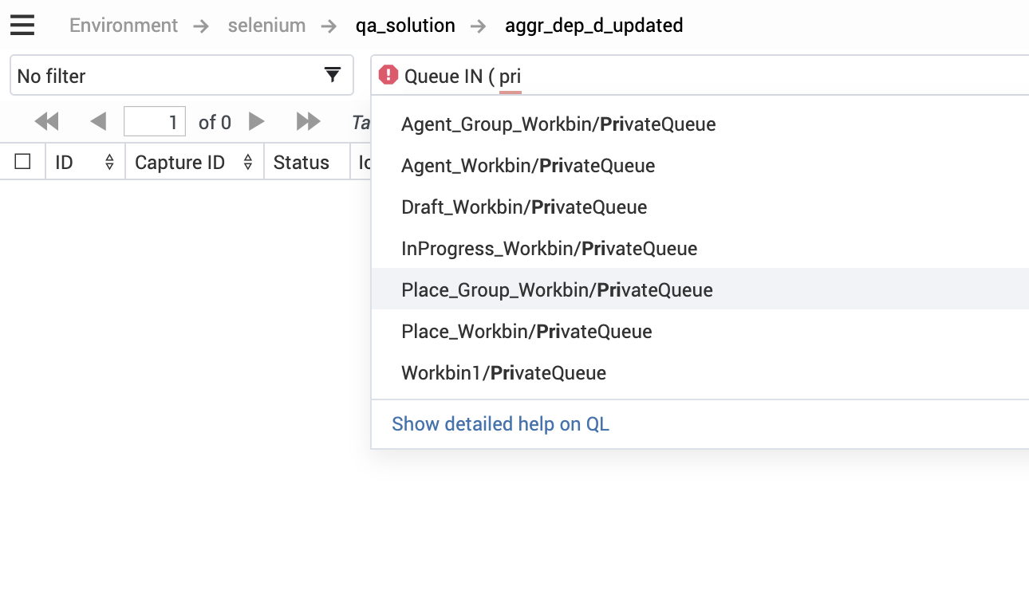Go to the previous page

(98, 122)
